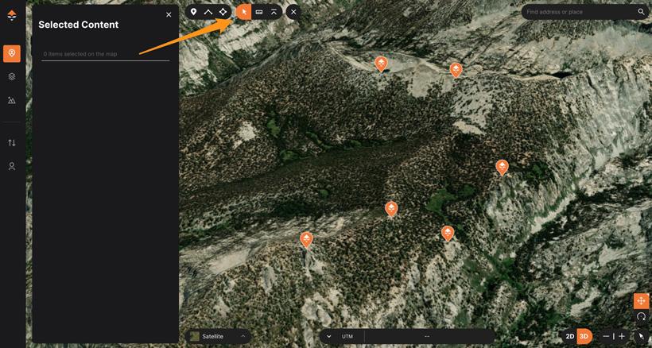The image size is (652, 348).
Task: Activate the selection cursor tool
Action: point(244,12)
